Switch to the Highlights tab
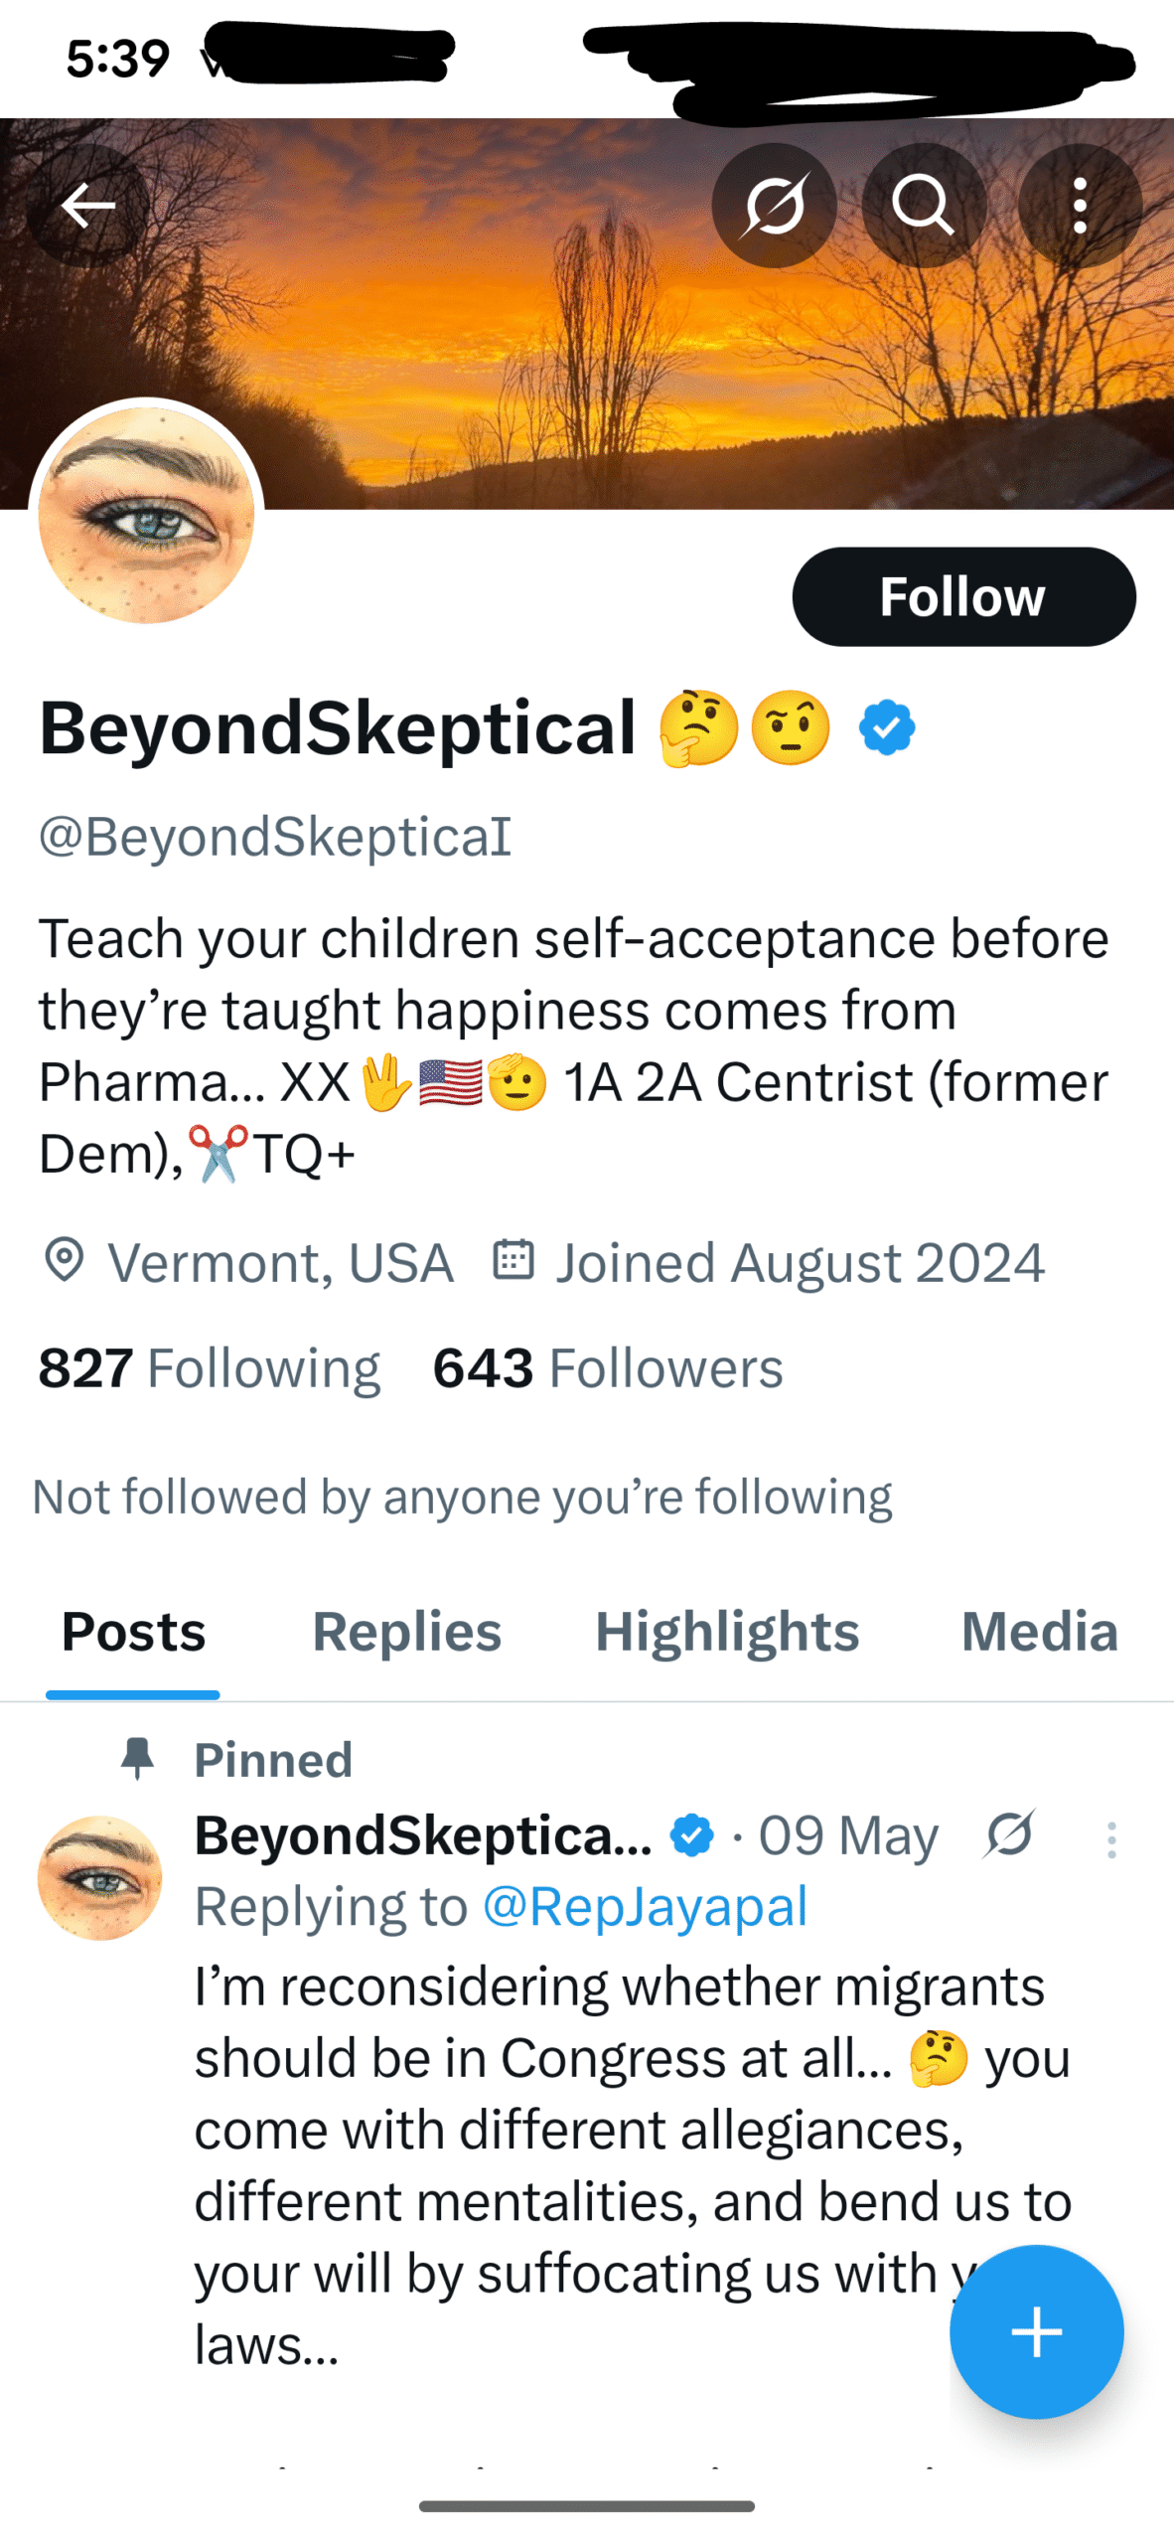Image resolution: width=1174 pixels, height=2544 pixels. coord(727,1632)
